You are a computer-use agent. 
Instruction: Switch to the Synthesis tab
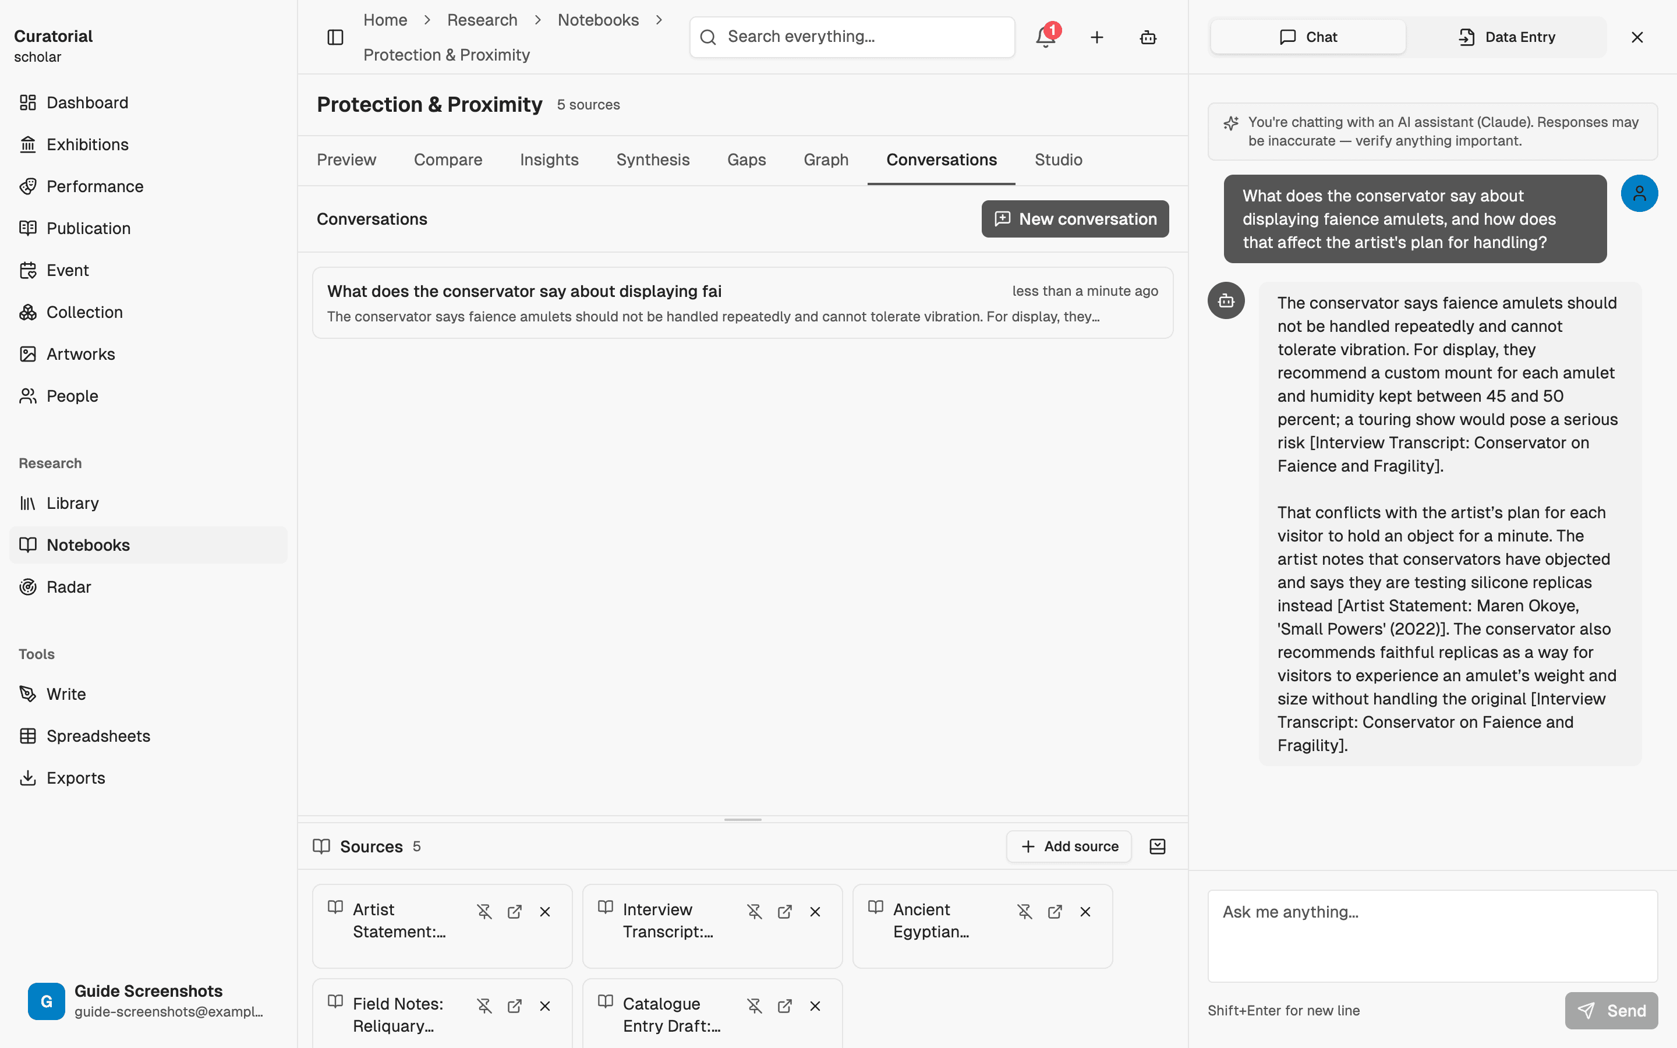pyautogui.click(x=653, y=160)
